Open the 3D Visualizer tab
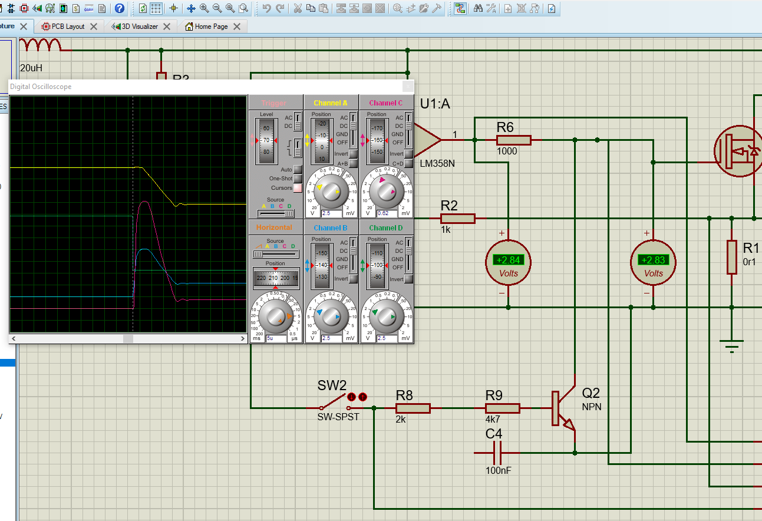Screen dimensions: 762x521 pos(139,27)
